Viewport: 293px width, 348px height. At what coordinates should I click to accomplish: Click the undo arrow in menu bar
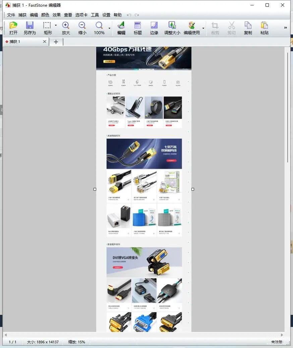129,15
